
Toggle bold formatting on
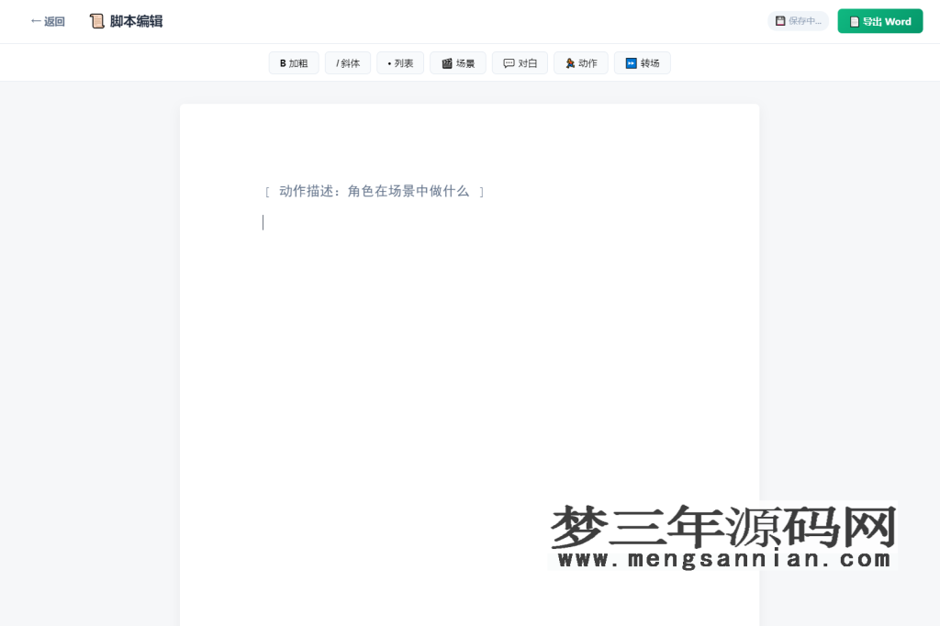[293, 62]
